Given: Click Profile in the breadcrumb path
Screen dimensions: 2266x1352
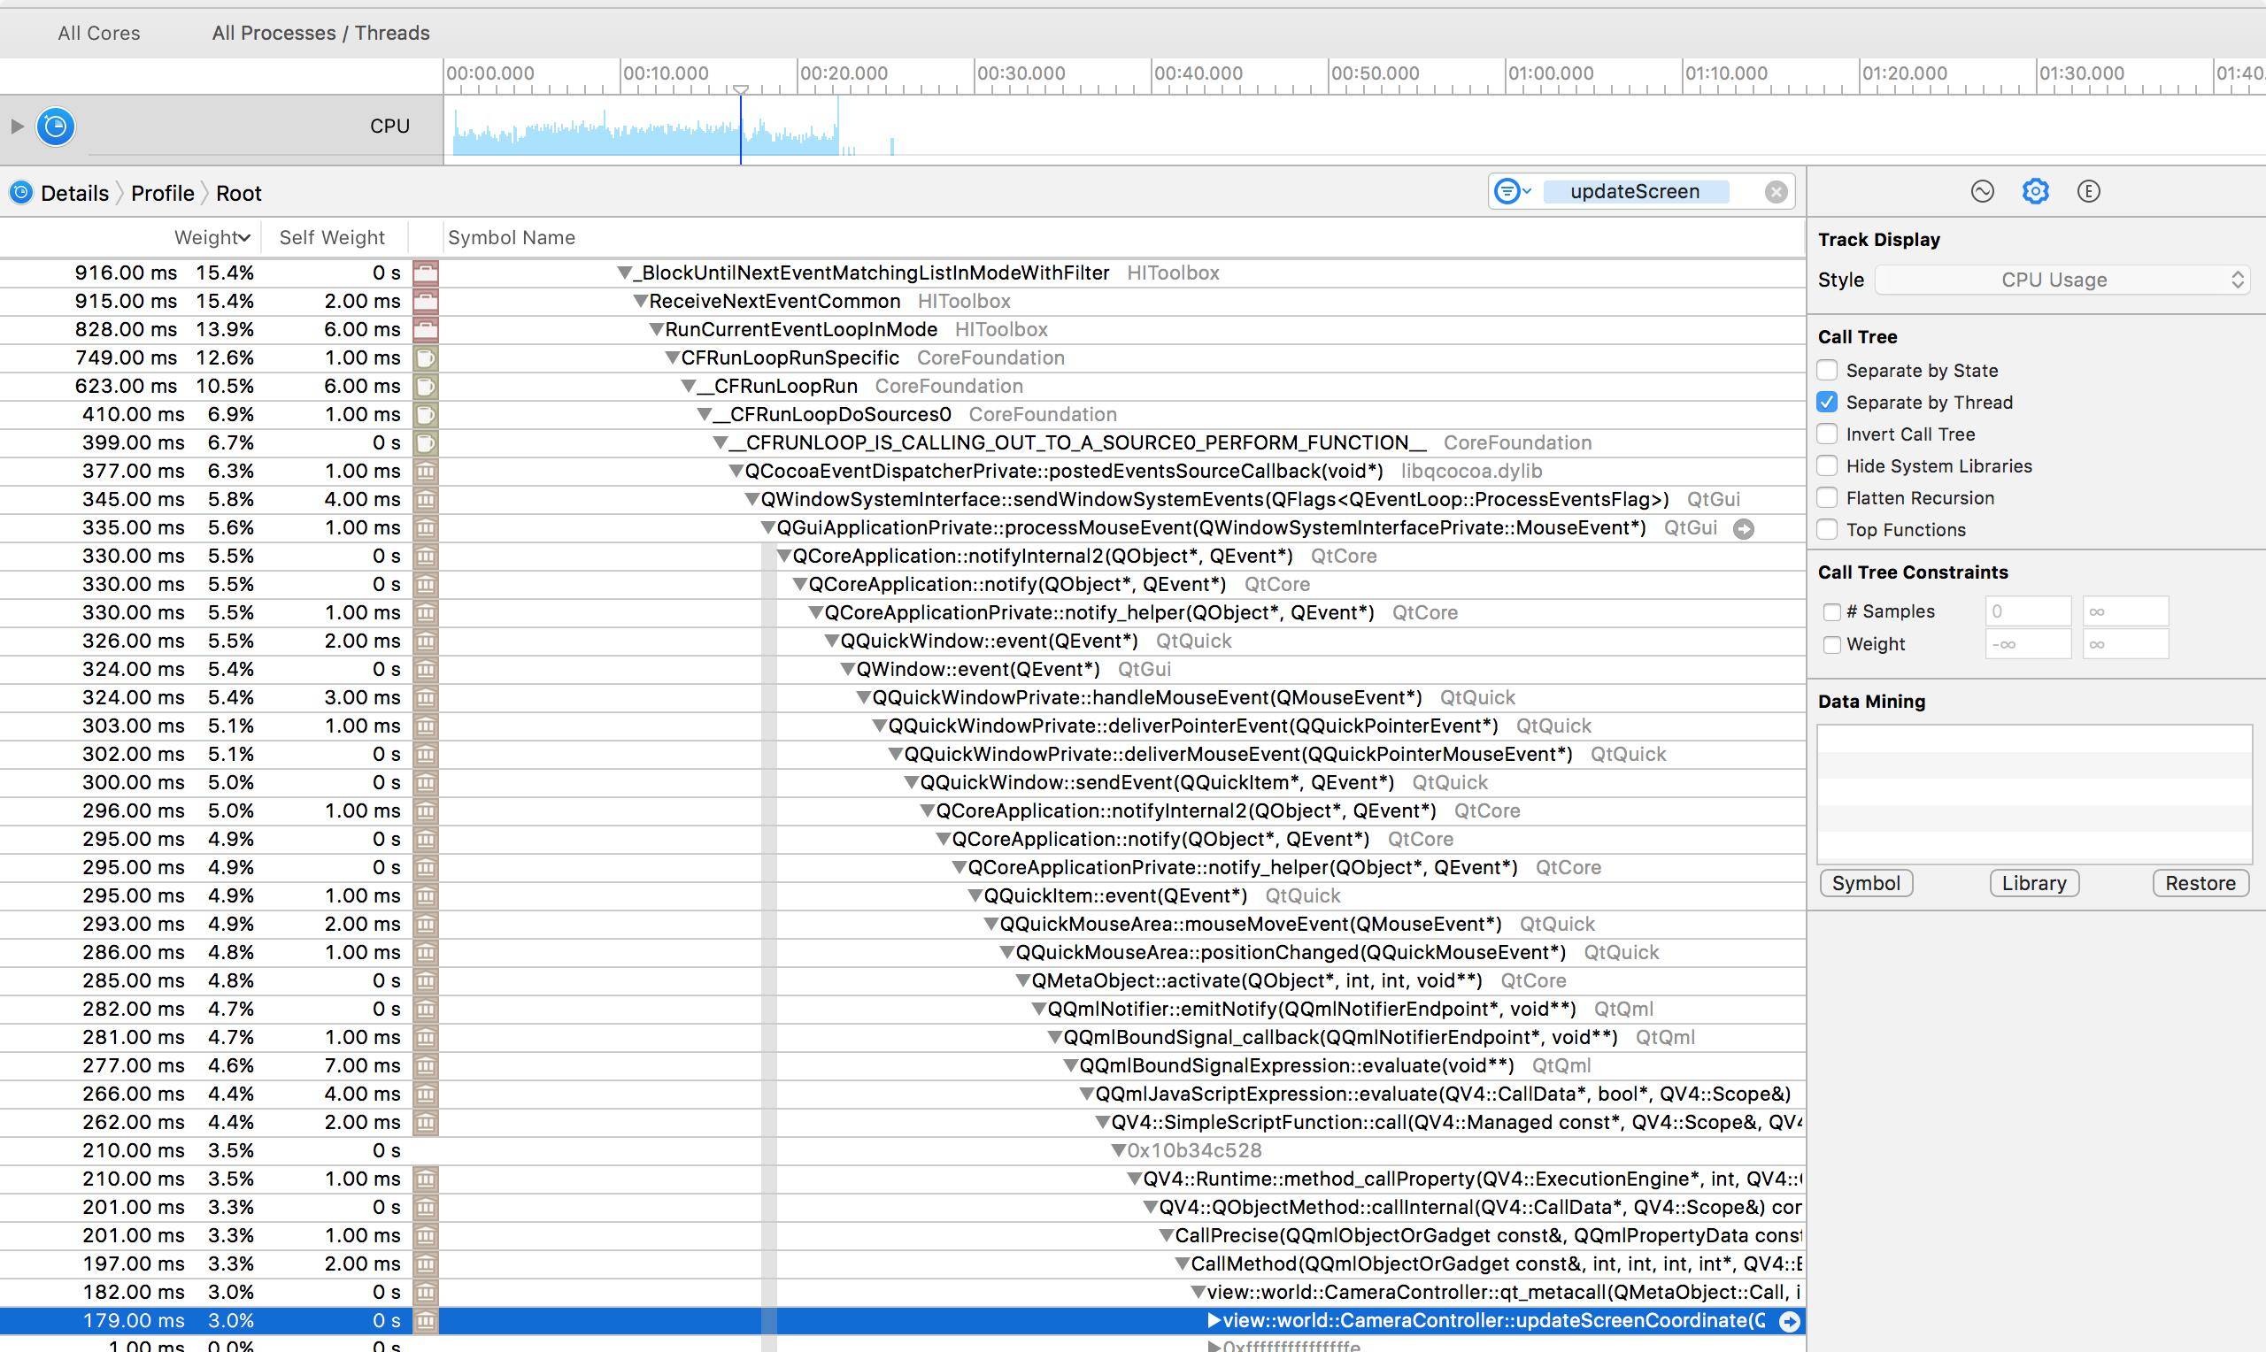Looking at the screenshot, I should [x=162, y=193].
